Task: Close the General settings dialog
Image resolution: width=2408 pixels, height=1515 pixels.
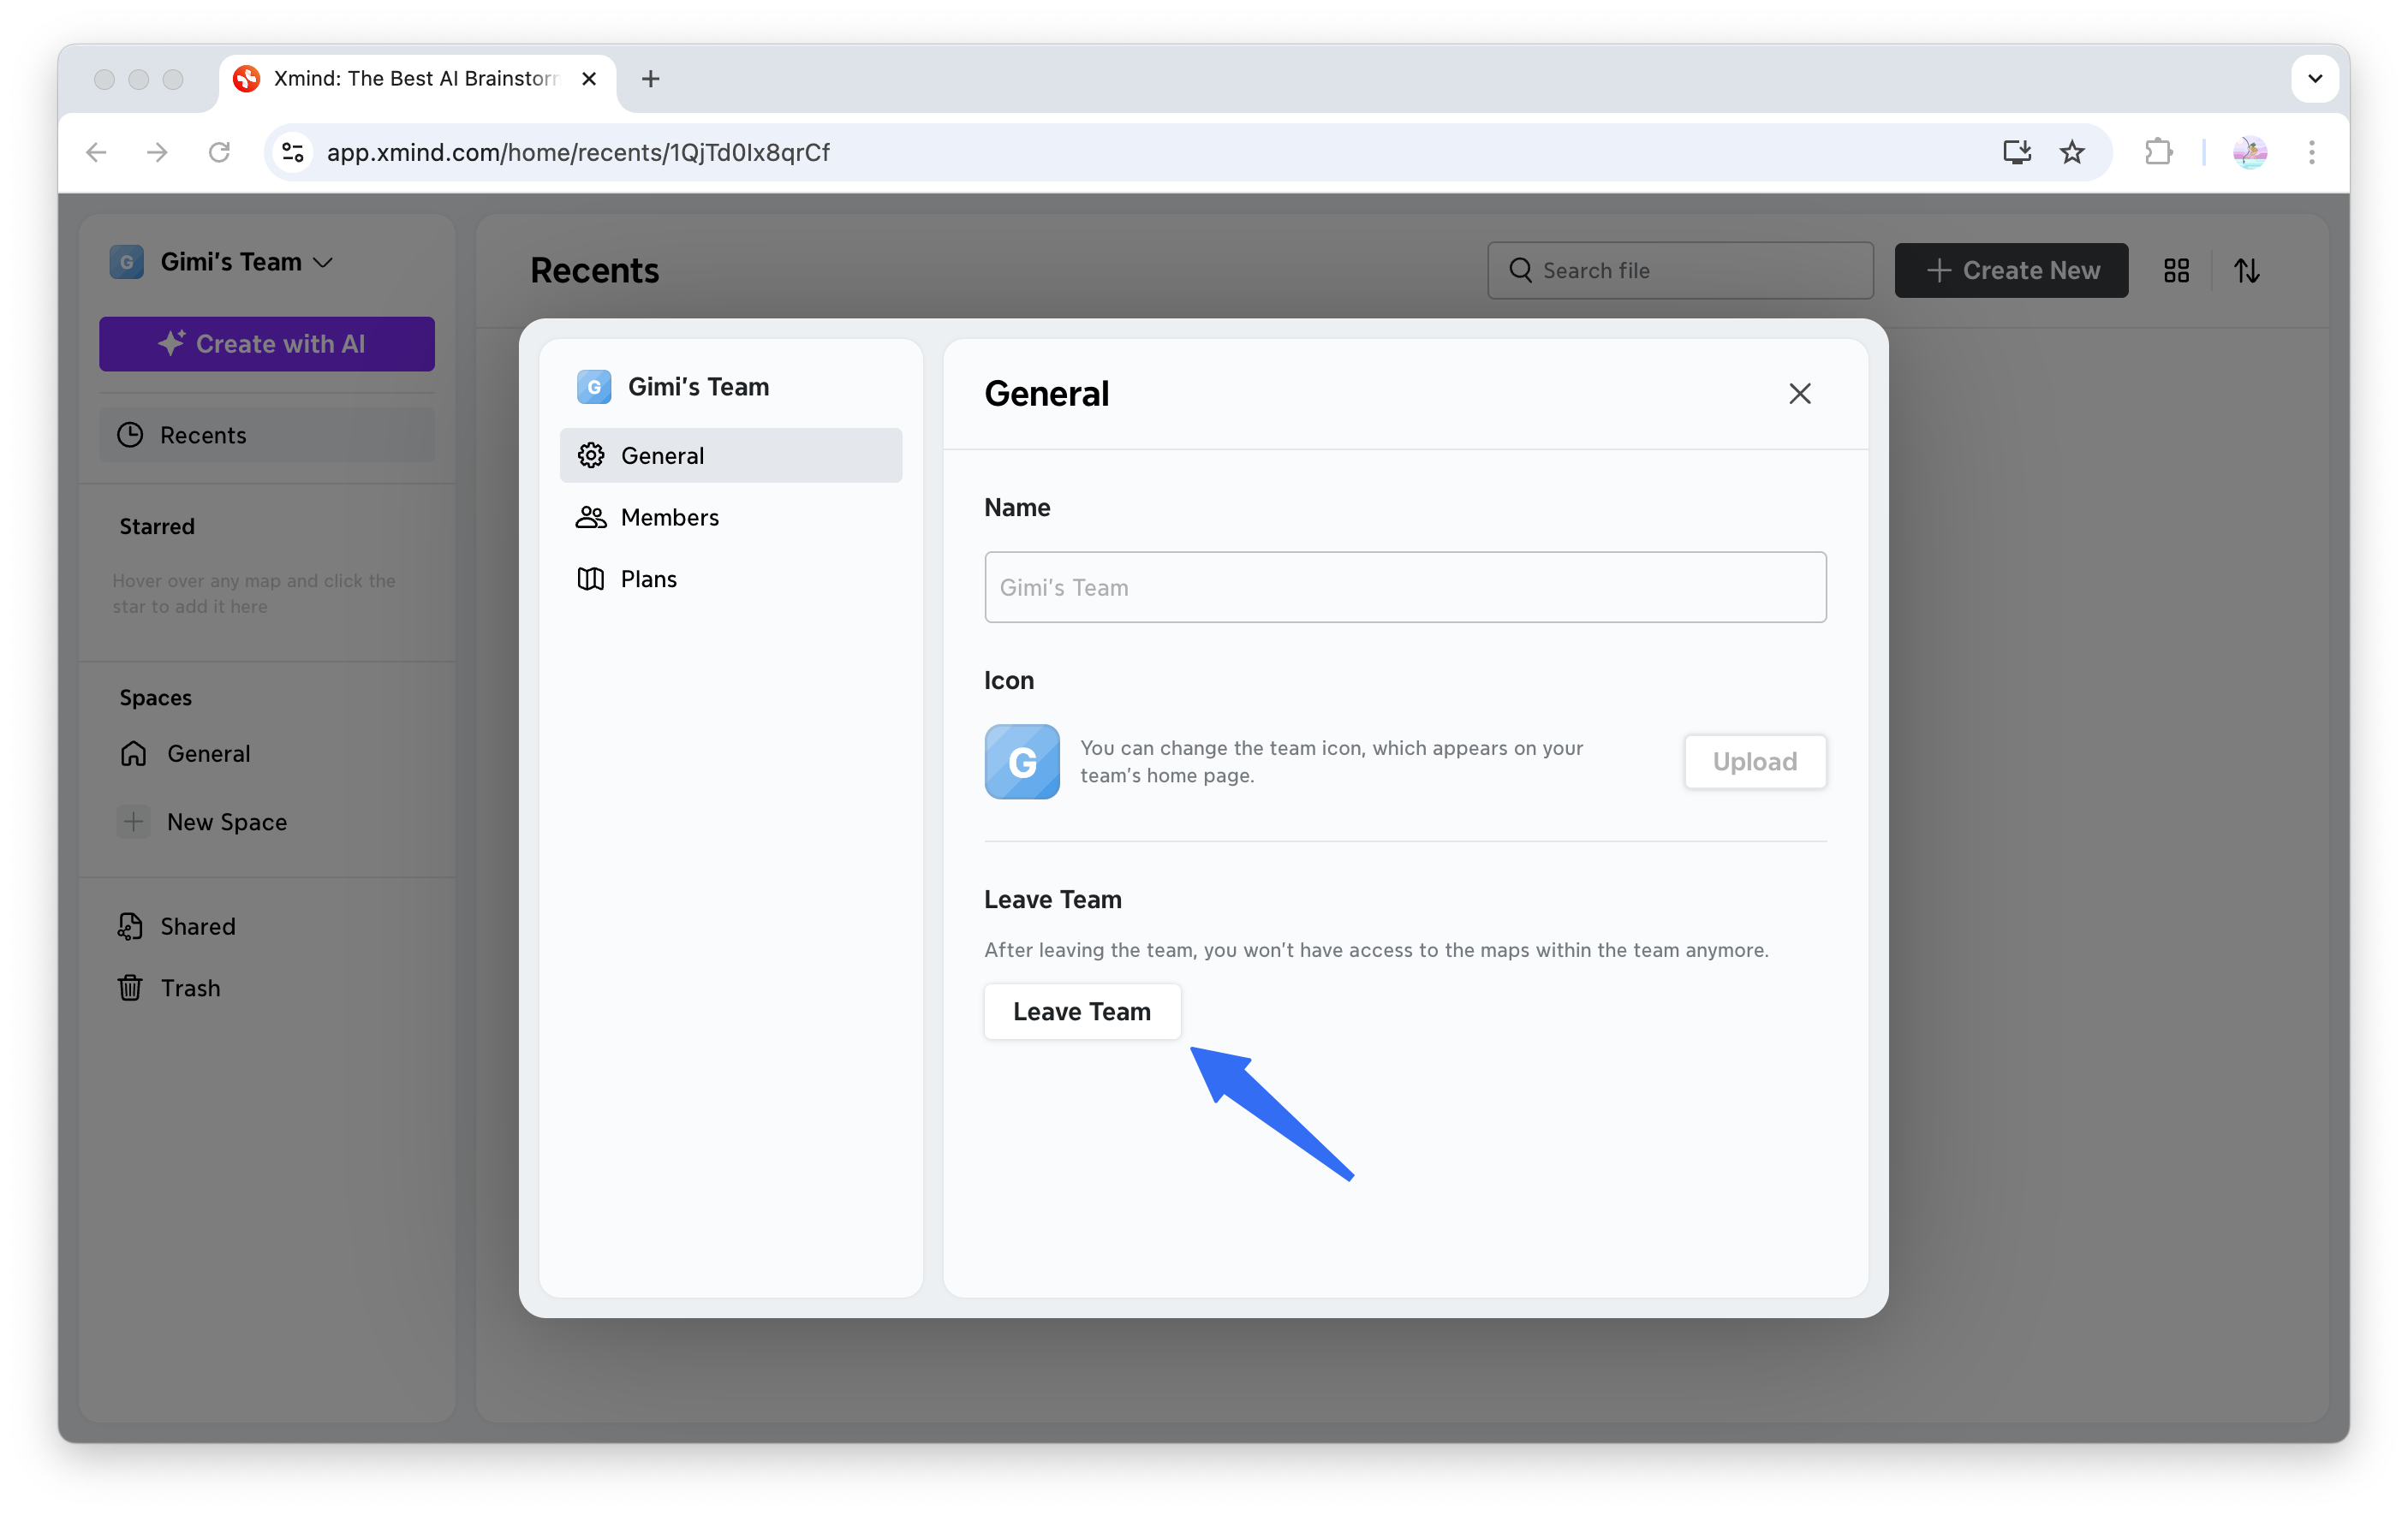Action: click(x=1799, y=394)
